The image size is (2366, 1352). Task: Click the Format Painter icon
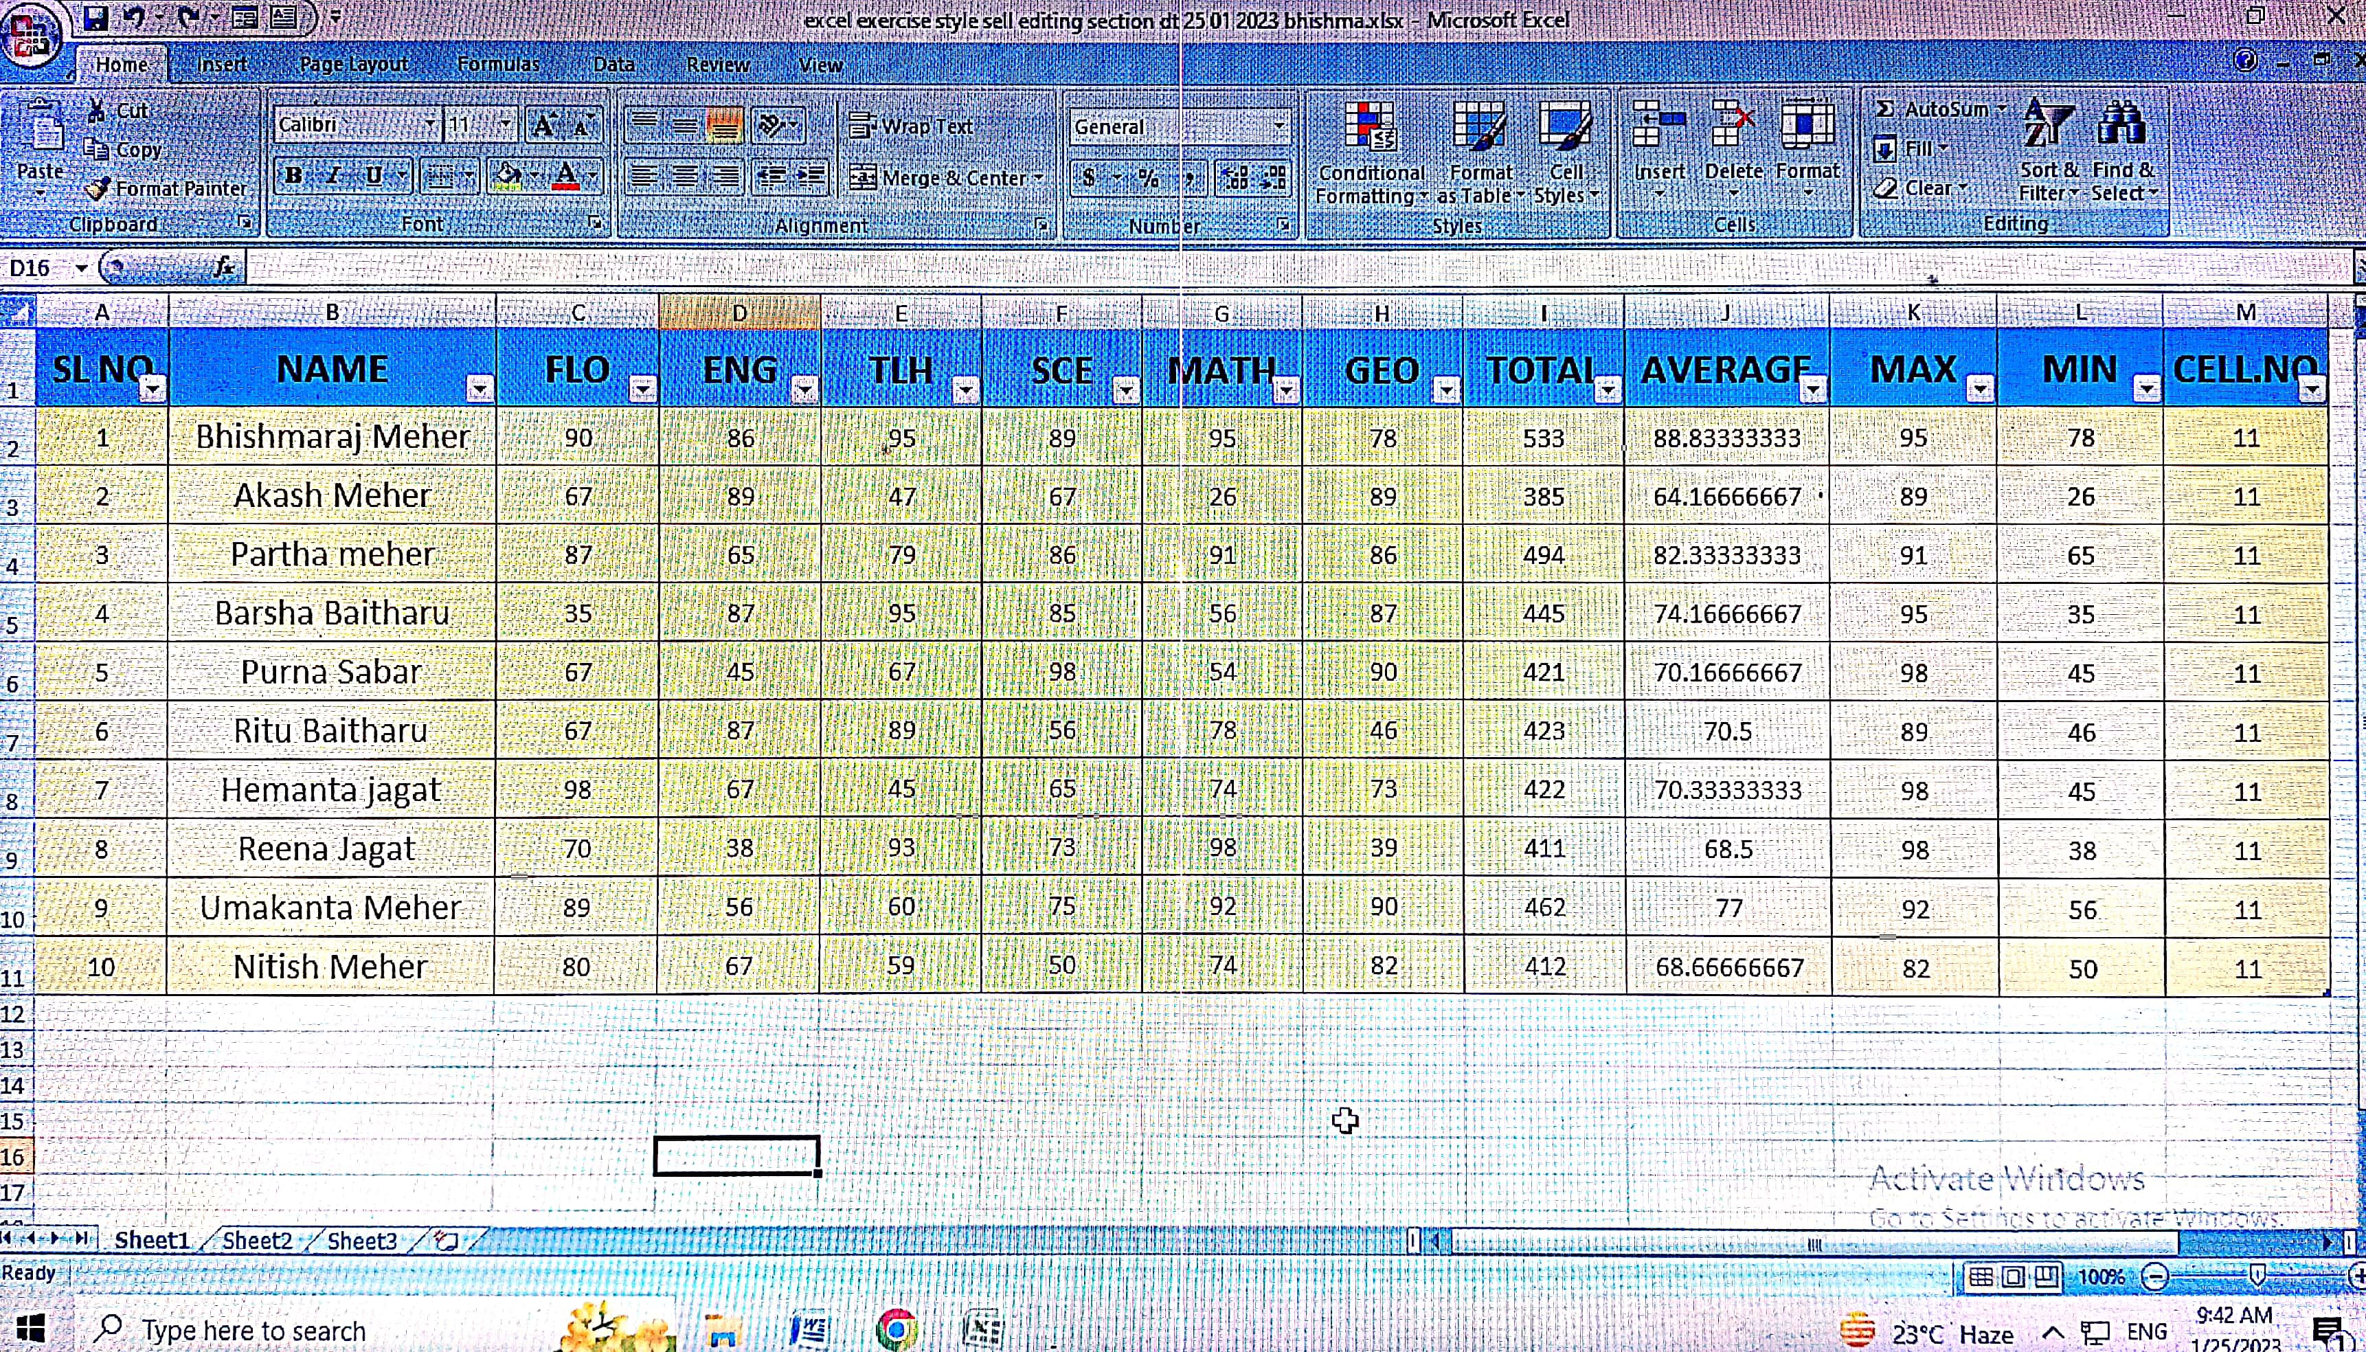pyautogui.click(x=98, y=188)
